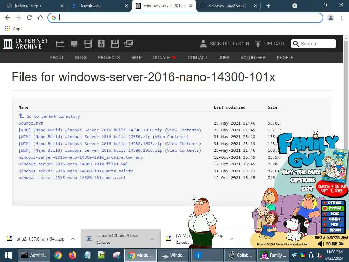The width and height of the screenshot is (349, 262).
Task: Open Chrome profile avatar icon
Action: 331,18
